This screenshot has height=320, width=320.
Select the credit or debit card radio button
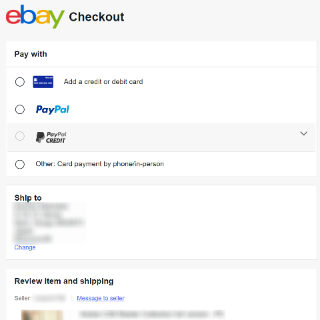(20, 82)
